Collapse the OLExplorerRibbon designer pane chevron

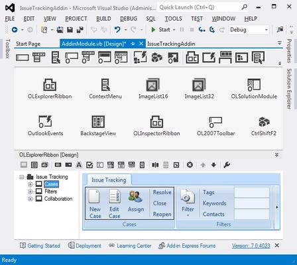pyautogui.click(x=276, y=154)
